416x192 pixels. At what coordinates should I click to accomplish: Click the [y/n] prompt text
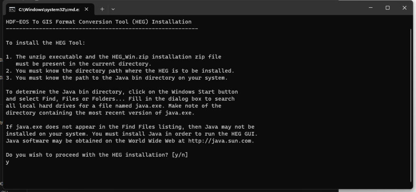180,155
